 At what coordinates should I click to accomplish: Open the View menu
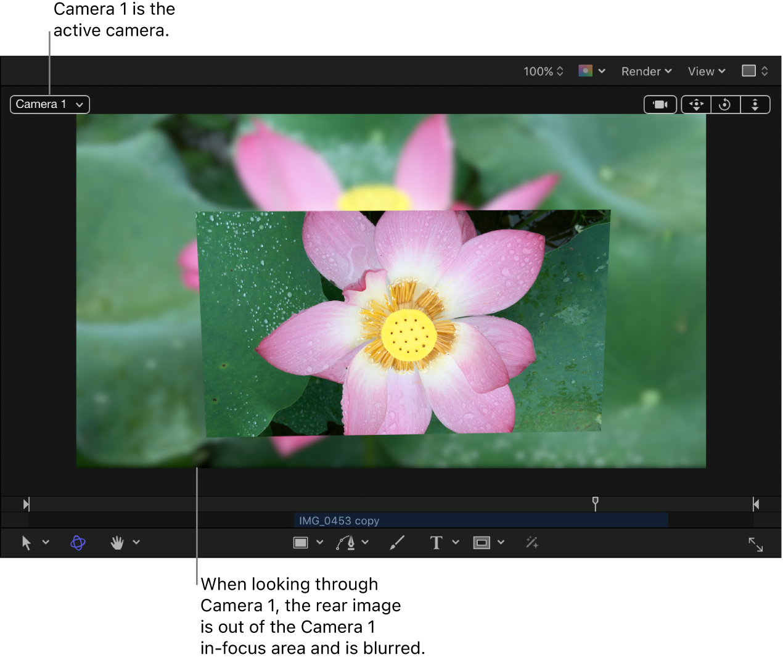coord(705,71)
